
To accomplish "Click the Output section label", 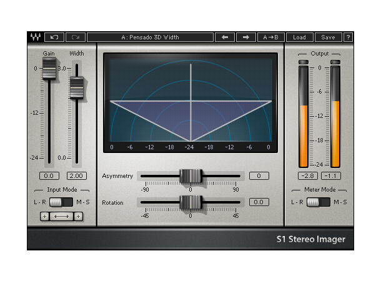I will point(320,54).
